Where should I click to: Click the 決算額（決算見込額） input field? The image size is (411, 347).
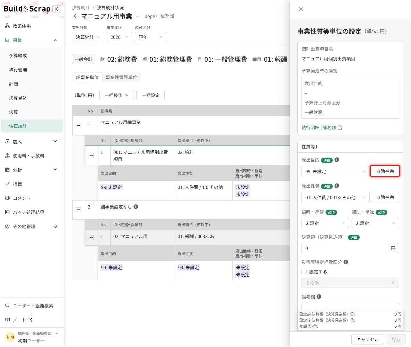344,248
